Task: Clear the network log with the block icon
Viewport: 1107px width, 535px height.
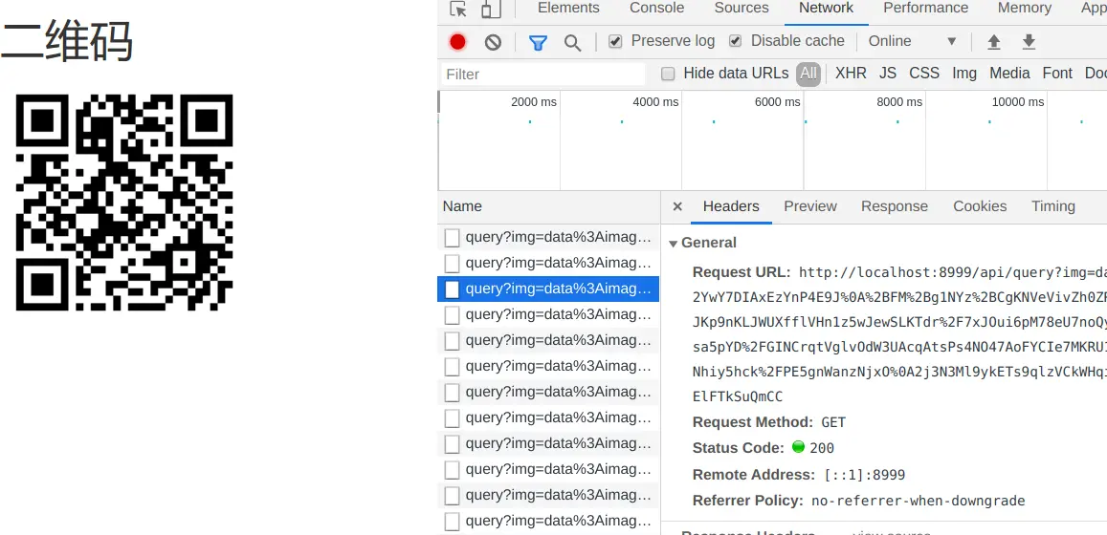Action: pos(493,42)
